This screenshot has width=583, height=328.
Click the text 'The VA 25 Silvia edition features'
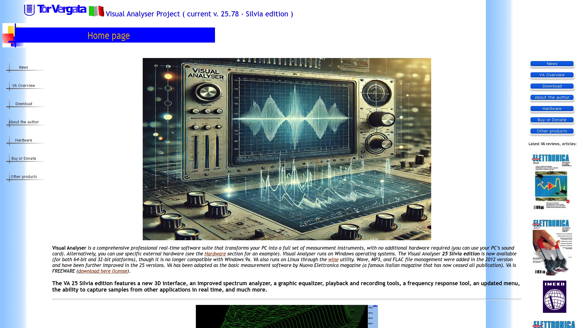point(94,283)
